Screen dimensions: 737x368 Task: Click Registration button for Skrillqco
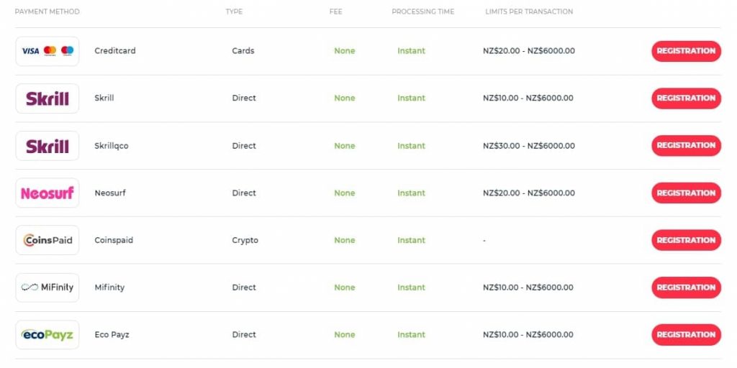[686, 145]
